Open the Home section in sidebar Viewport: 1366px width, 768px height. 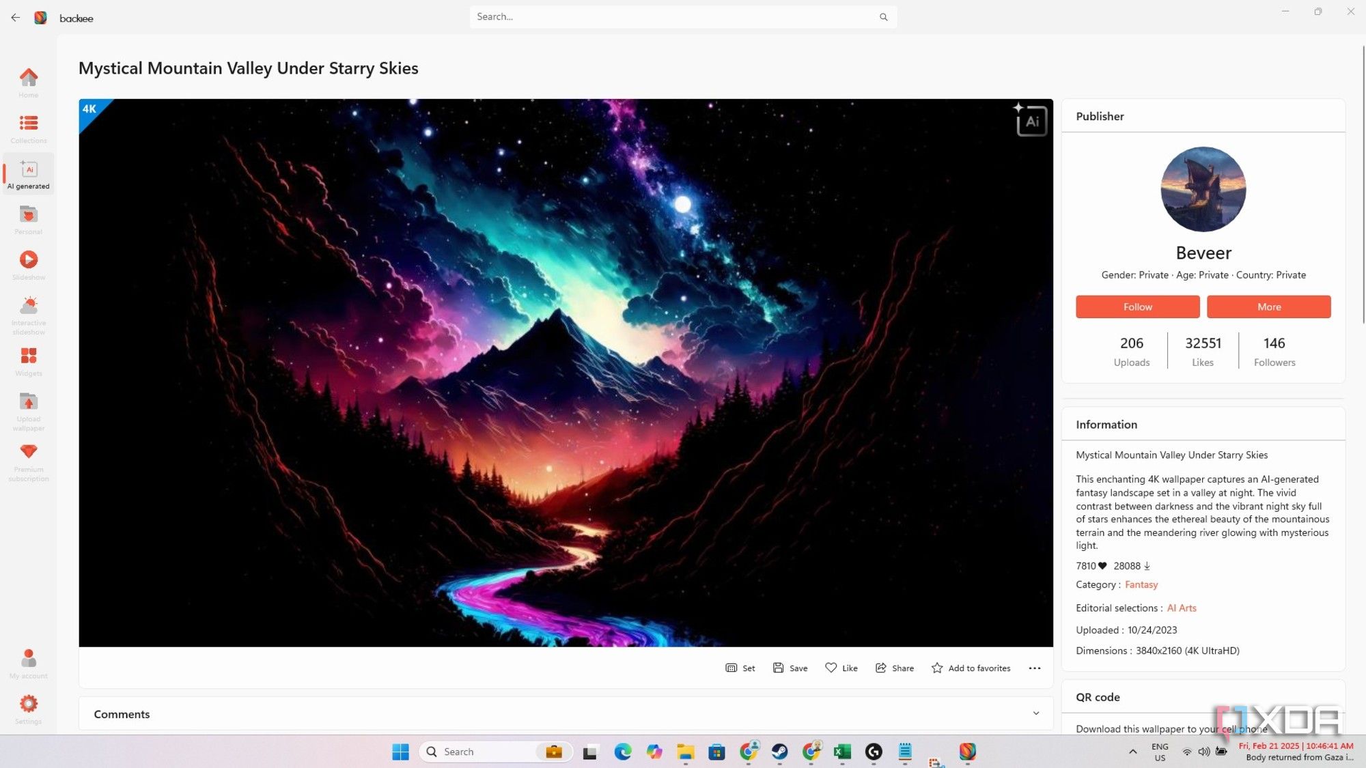(x=29, y=83)
